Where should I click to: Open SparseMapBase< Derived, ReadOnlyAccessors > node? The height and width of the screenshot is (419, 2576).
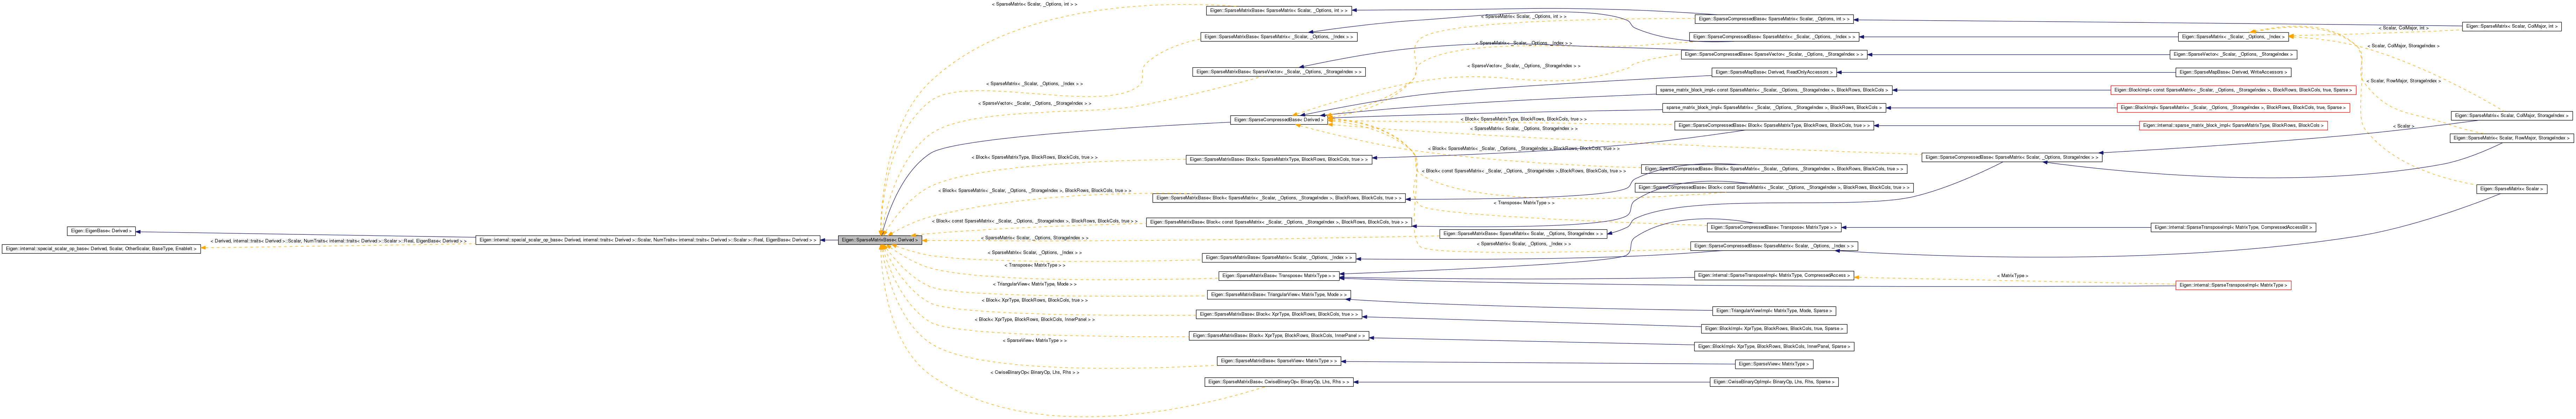pos(1774,72)
